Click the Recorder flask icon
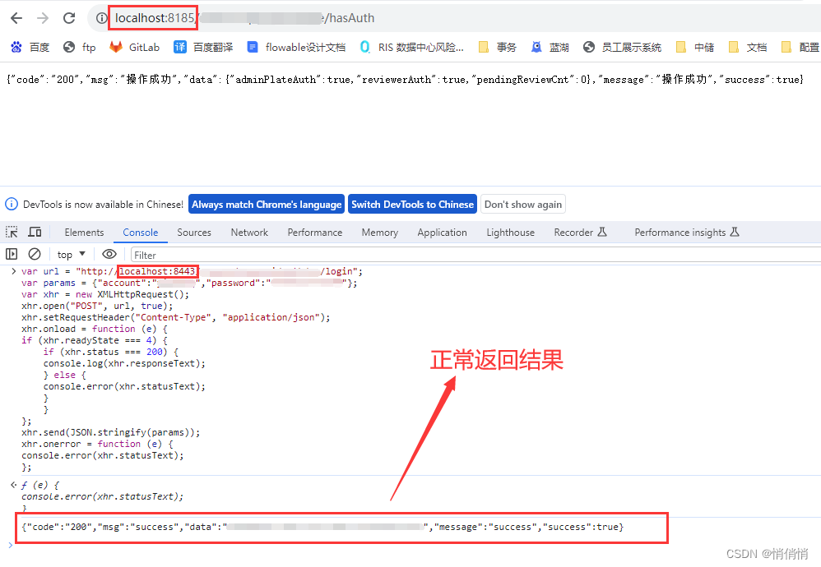The width and height of the screenshot is (821, 567). [x=603, y=232]
